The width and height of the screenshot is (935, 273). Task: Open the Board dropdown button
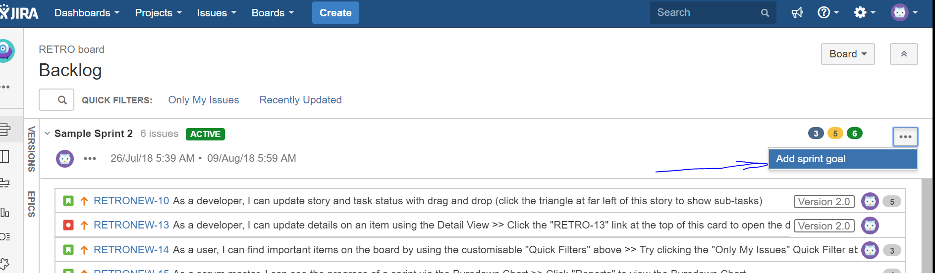click(848, 54)
